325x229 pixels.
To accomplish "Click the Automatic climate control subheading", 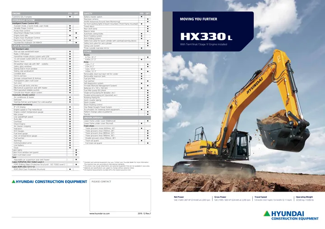I will pos(46,95).
